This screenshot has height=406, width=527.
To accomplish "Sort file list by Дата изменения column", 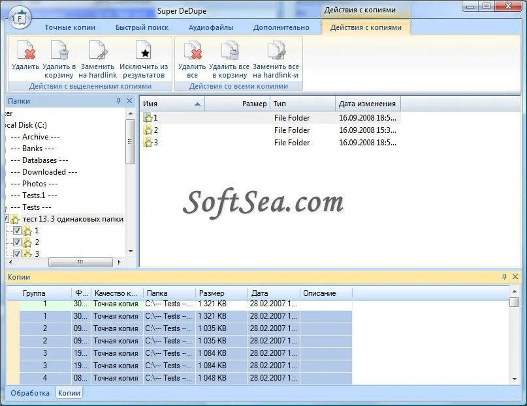I will coord(368,104).
